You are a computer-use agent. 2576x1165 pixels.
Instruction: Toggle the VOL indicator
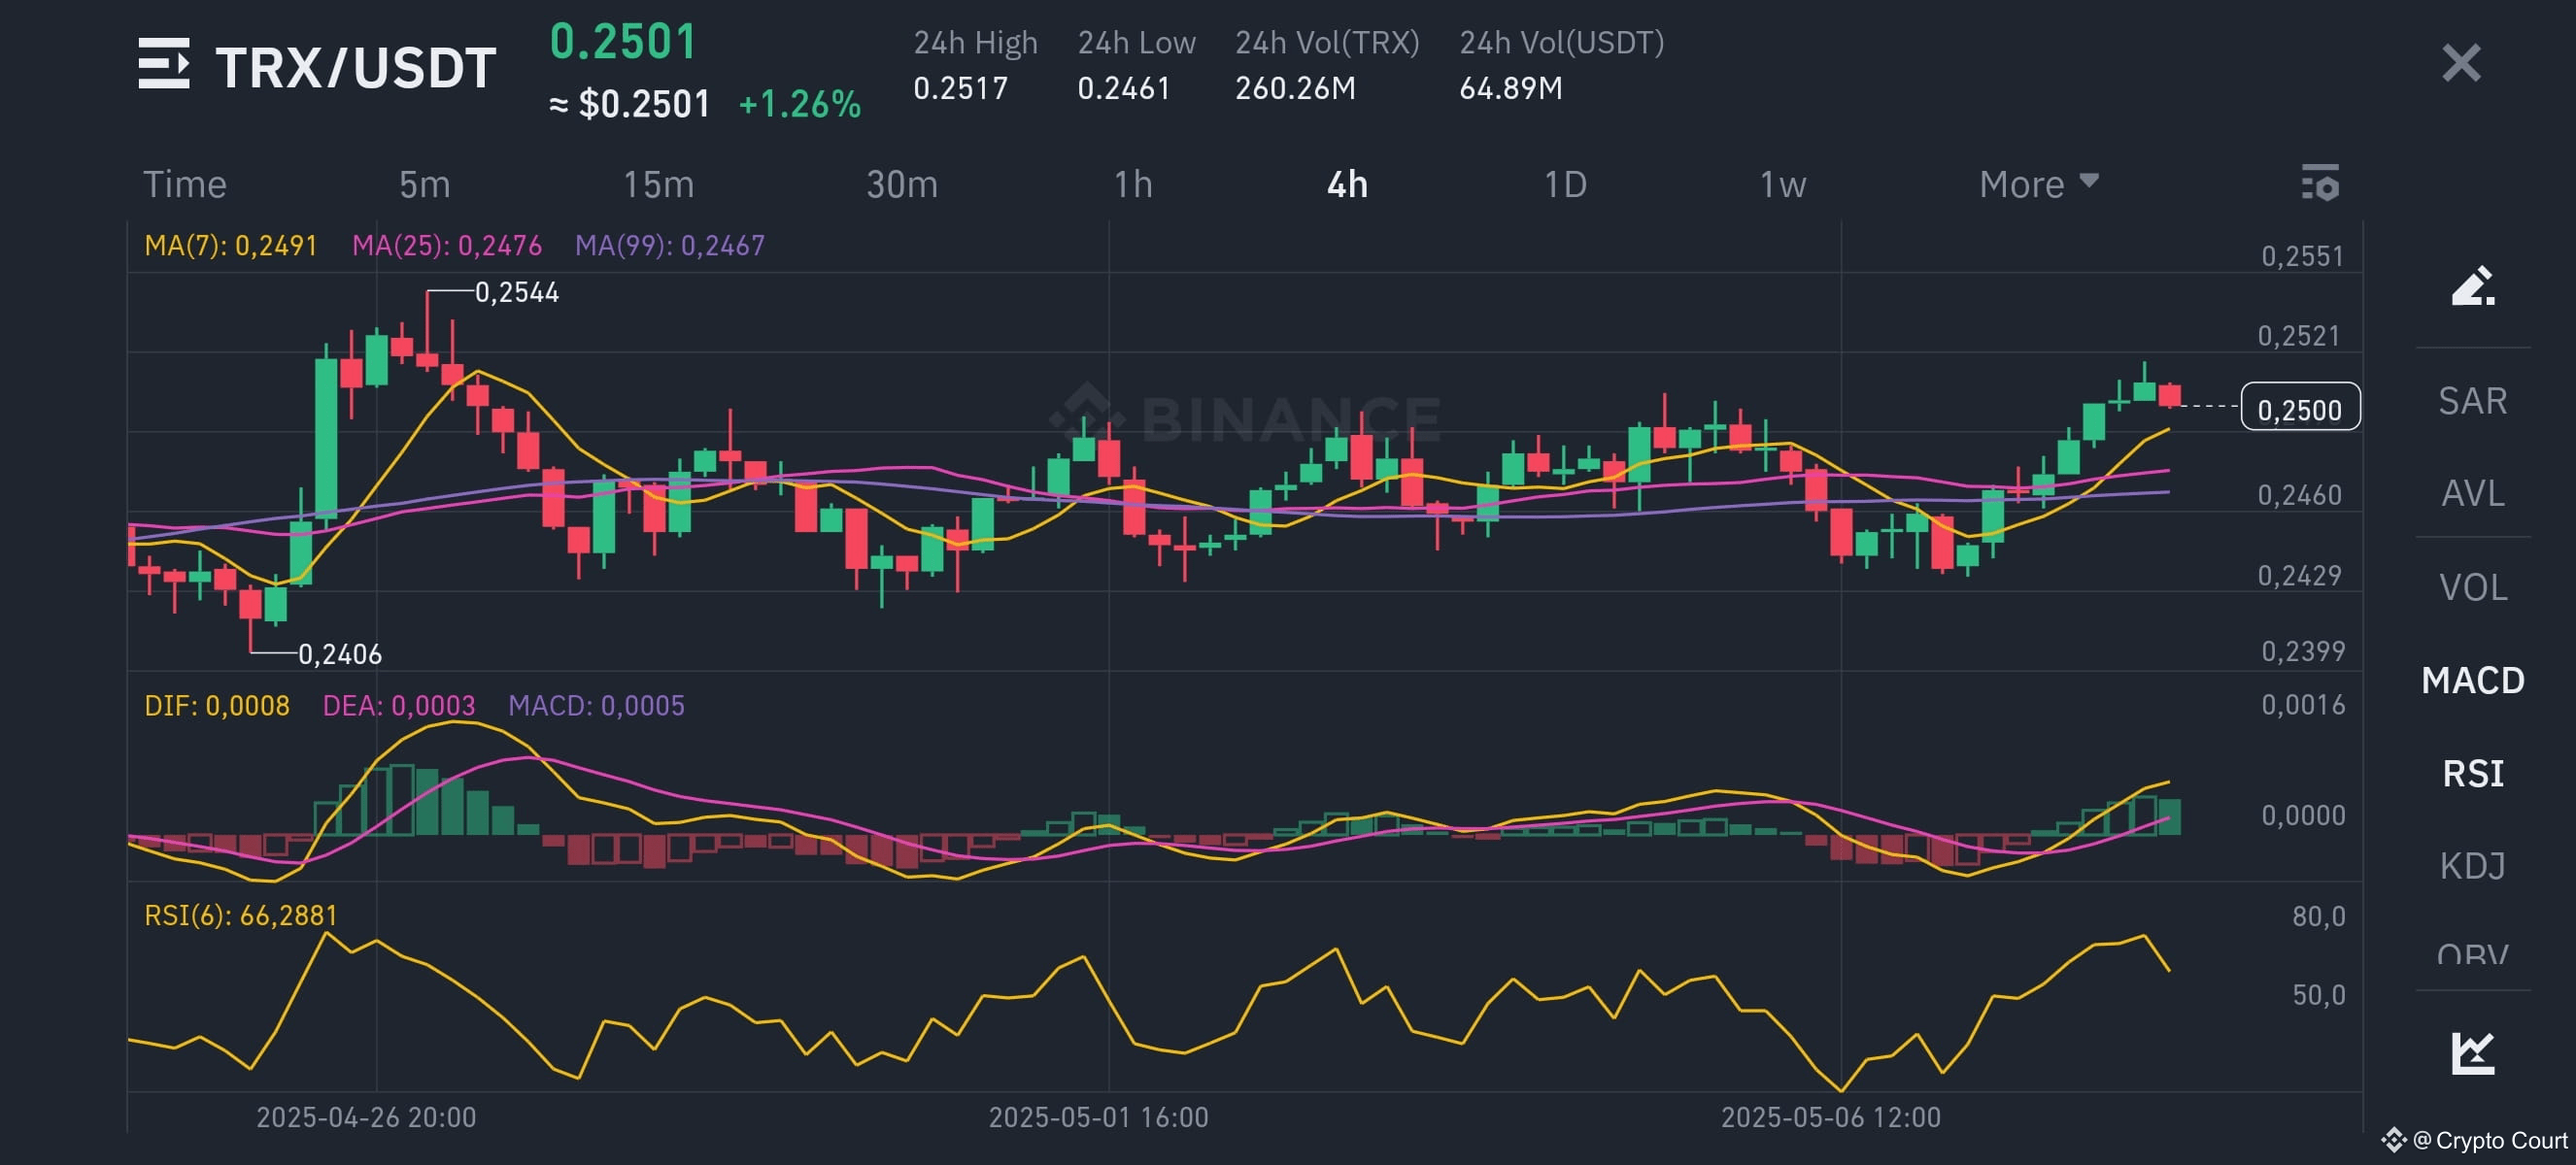pos(2472,587)
